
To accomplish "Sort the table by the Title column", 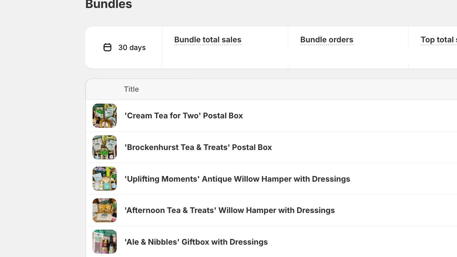I will pos(131,89).
